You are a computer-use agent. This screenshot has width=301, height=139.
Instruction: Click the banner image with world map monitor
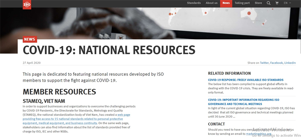(x=150, y=23)
